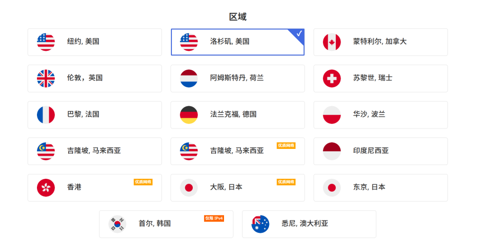Click the UK flag icon for 伦敦
The width and height of the screenshot is (485, 248).
click(46, 78)
